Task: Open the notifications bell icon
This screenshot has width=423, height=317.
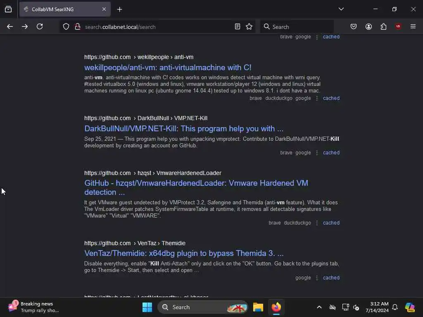Action: [395, 307]
